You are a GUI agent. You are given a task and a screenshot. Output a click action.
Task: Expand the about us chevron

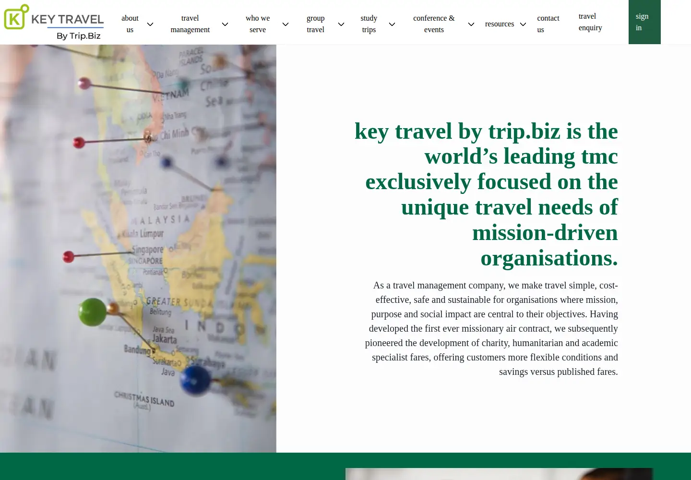(x=150, y=24)
